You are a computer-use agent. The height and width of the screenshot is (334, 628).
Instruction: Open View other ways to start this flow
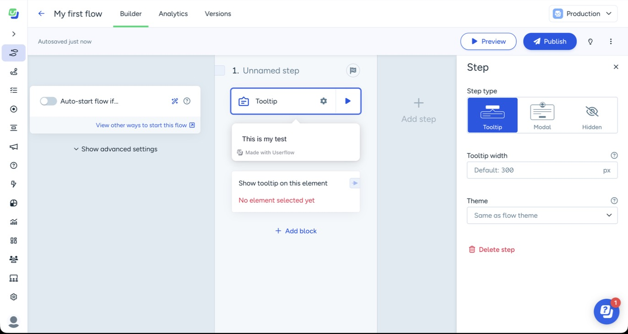point(145,125)
